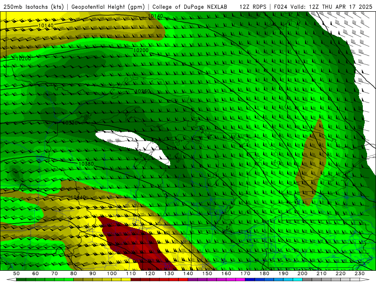The width and height of the screenshot is (376, 282).
Task: Click the 200 value on the color scale
Action: [x=302, y=274]
